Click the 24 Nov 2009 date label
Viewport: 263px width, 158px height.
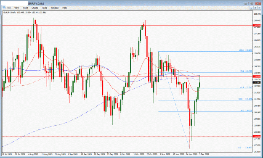pos(192,154)
